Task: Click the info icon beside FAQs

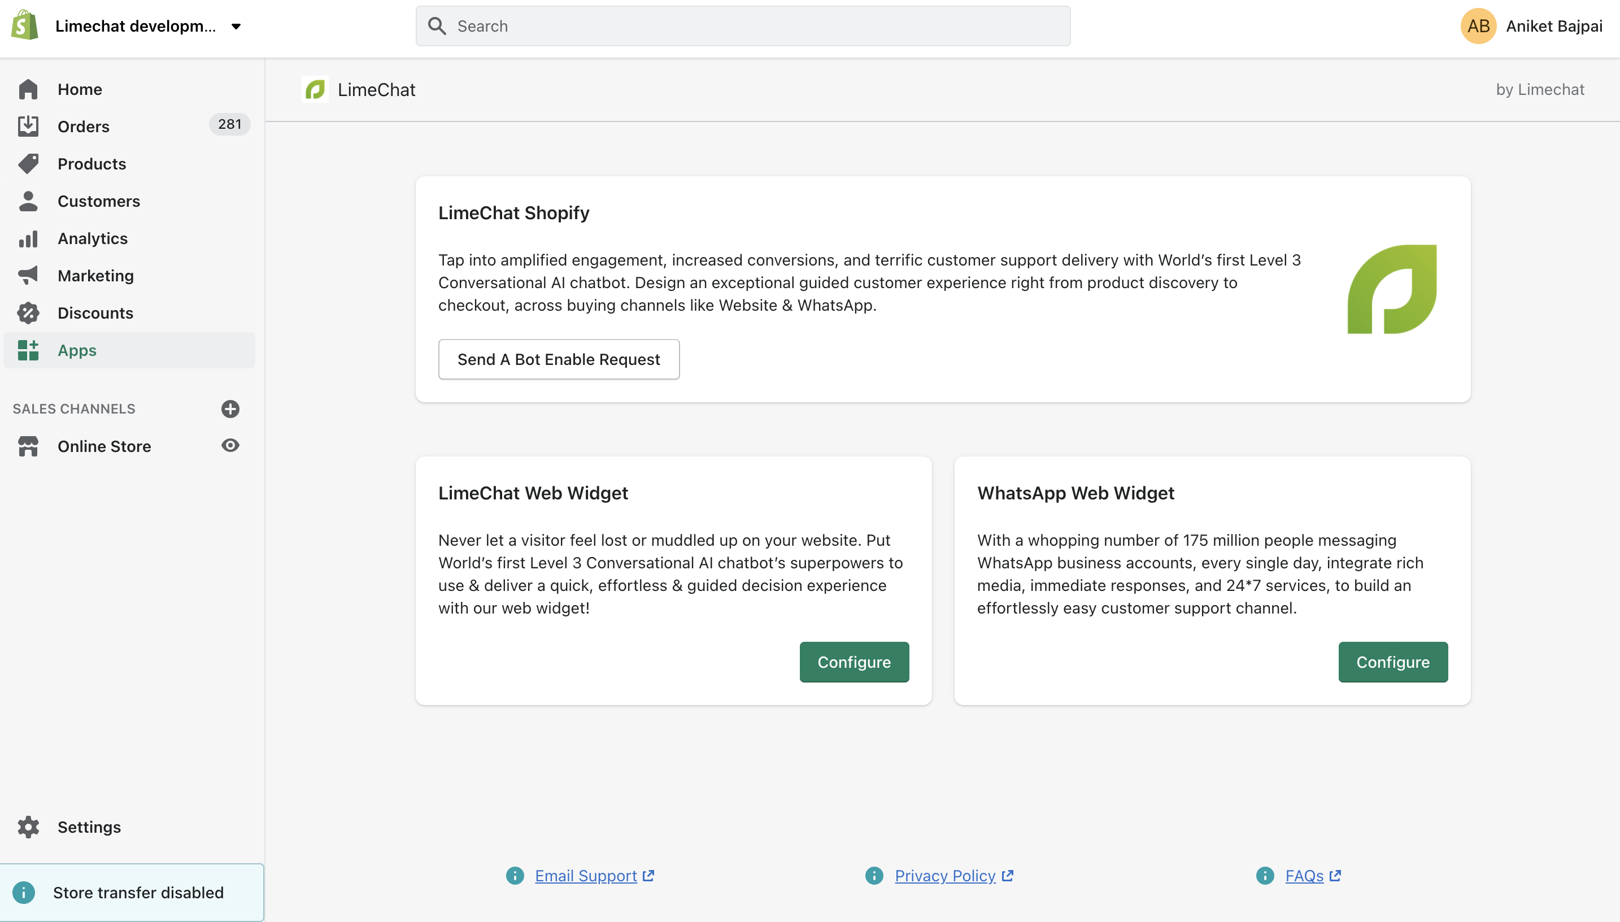Action: click(1265, 876)
